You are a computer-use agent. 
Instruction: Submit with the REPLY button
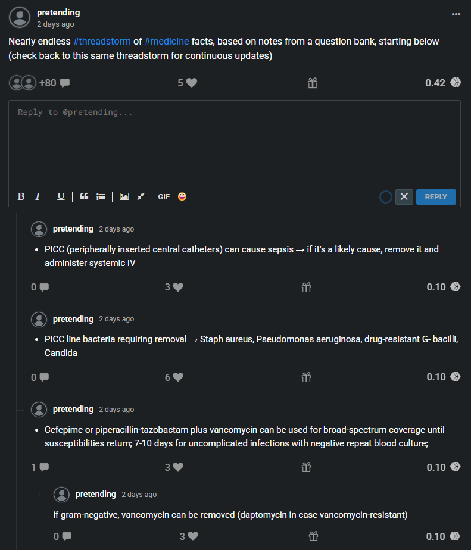pyautogui.click(x=436, y=197)
